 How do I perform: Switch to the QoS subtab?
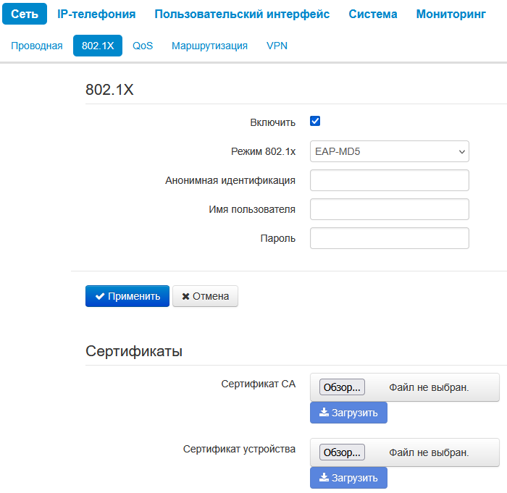pyautogui.click(x=143, y=46)
